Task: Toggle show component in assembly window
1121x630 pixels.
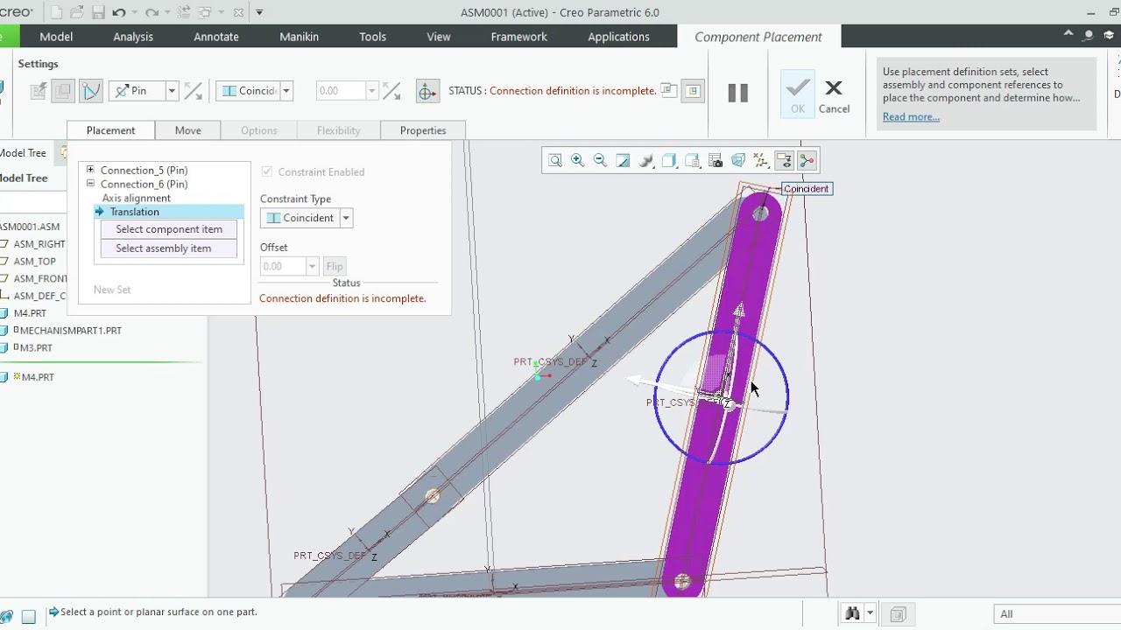Action: (694, 91)
